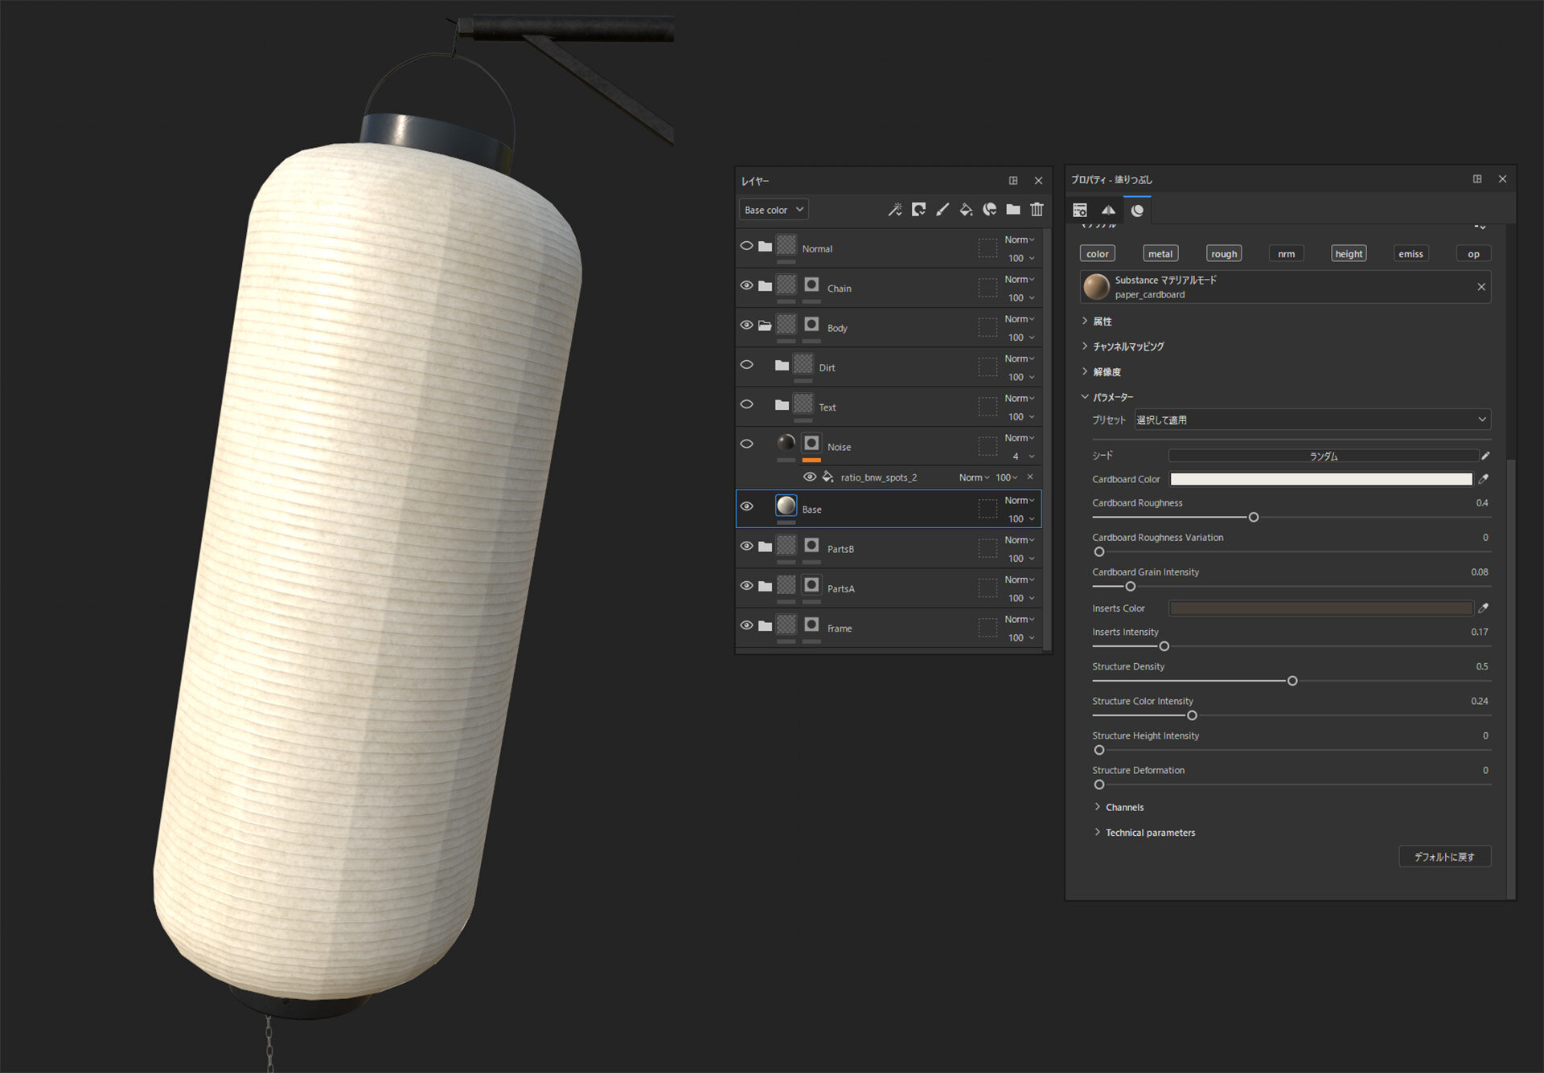
Task: Delete layer with trash icon
Action: click(x=1037, y=210)
